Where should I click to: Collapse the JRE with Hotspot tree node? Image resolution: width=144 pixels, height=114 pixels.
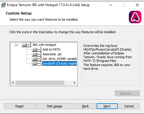(x=16, y=45)
